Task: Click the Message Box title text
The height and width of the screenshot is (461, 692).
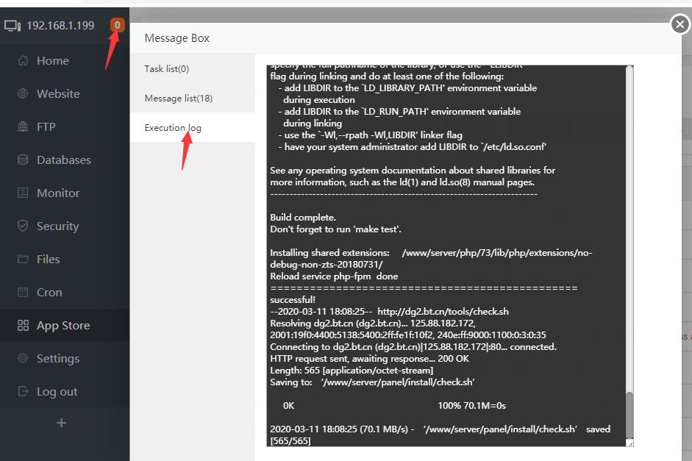Action: [177, 38]
